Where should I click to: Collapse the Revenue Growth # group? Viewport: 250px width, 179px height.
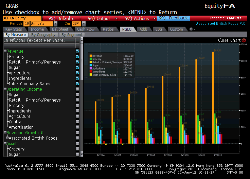[5, 133]
